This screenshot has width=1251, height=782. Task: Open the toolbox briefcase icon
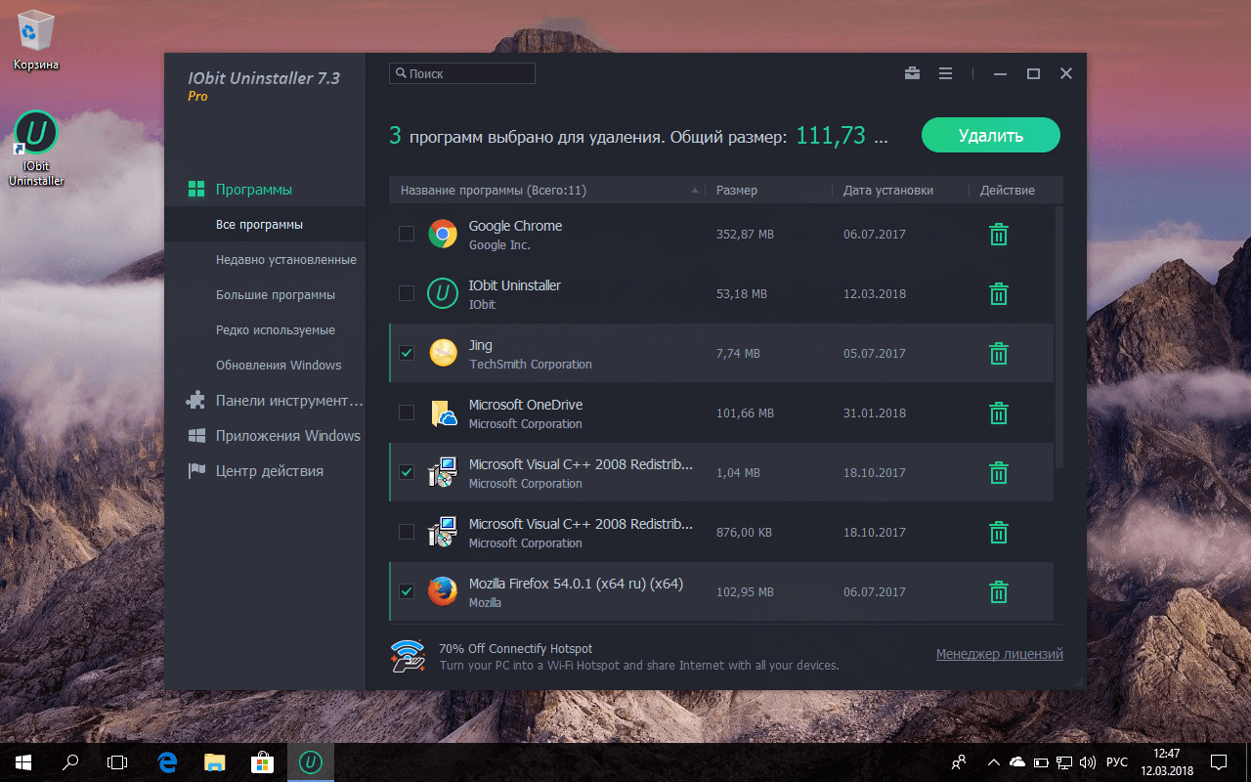[x=912, y=73]
